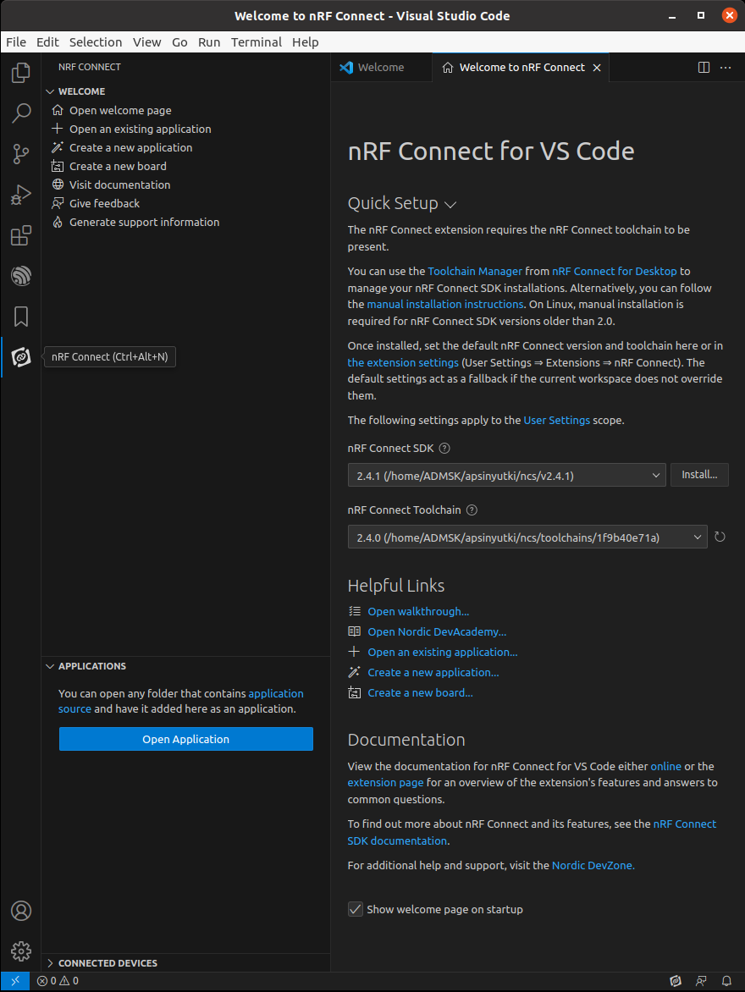This screenshot has width=745, height=992.
Task: Open the nRF Connect Toolchain version dropdown
Action: point(527,537)
